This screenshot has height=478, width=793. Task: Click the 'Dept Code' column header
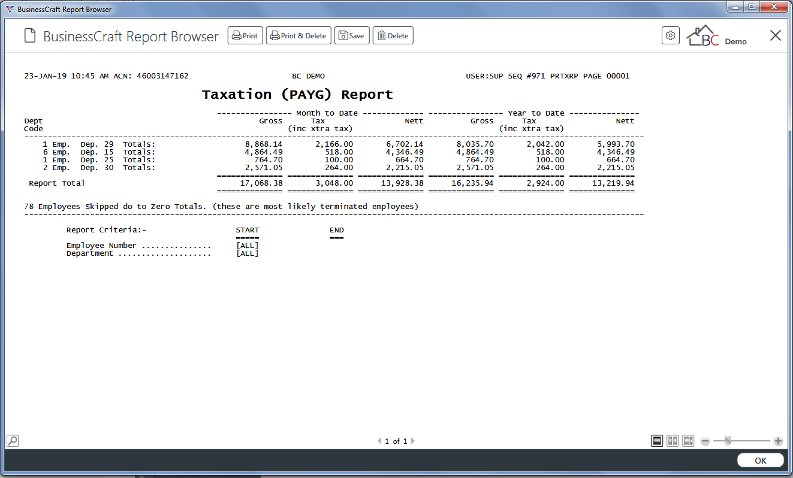34,125
